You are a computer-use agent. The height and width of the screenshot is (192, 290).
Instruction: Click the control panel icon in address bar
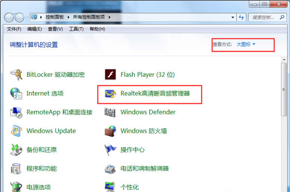click(34, 17)
